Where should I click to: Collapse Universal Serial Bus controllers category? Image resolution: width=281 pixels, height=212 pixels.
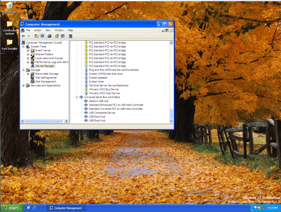coord(77,97)
